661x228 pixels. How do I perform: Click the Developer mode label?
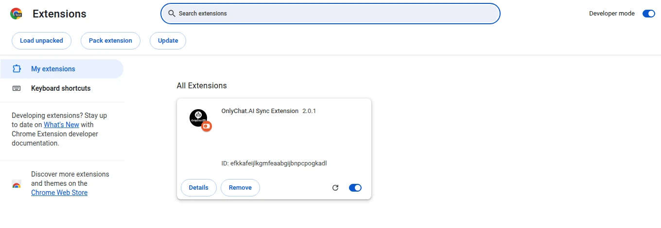(x=612, y=14)
